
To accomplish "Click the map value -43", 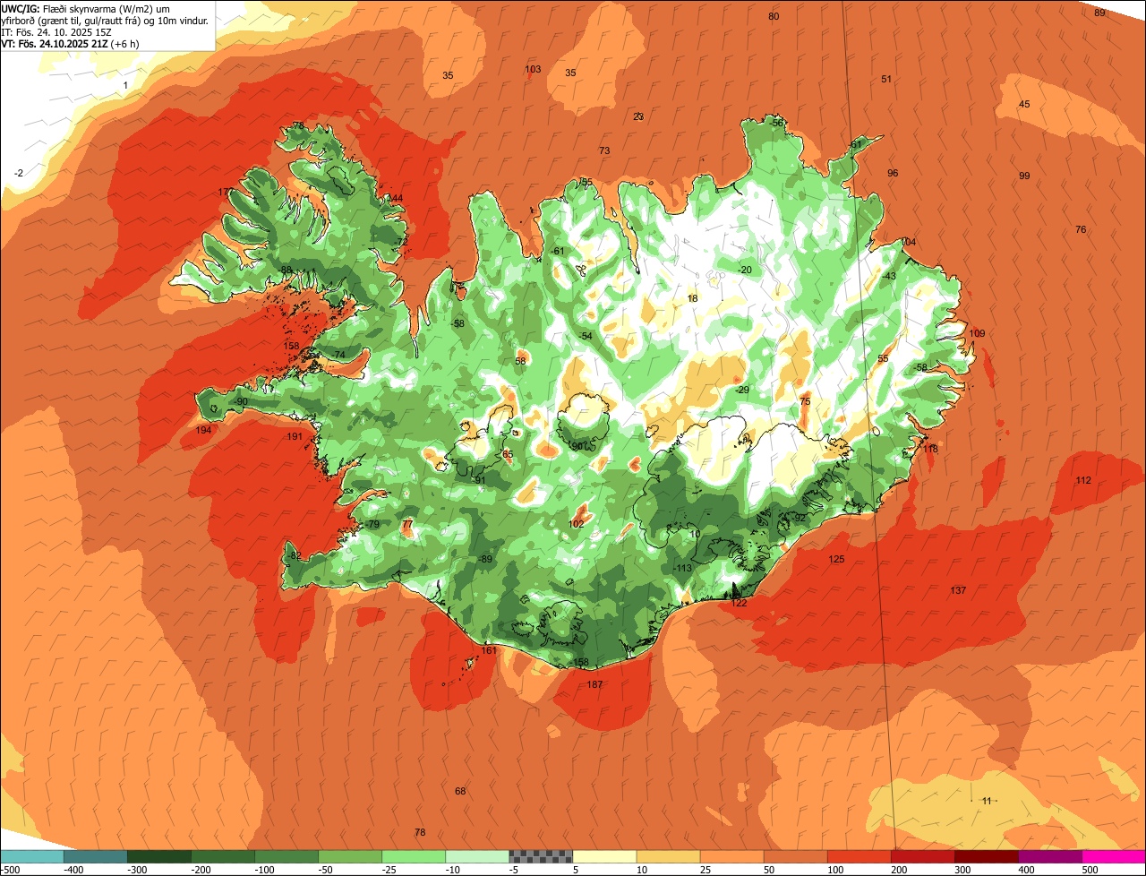I will pos(887,277).
